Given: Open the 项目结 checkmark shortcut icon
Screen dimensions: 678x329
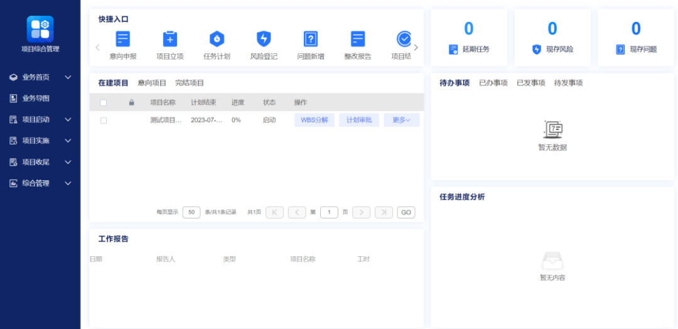Looking at the screenshot, I should pos(404,39).
